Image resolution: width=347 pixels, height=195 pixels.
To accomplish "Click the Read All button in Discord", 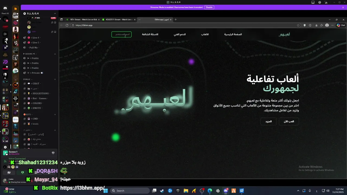I will (x=5, y=13).
